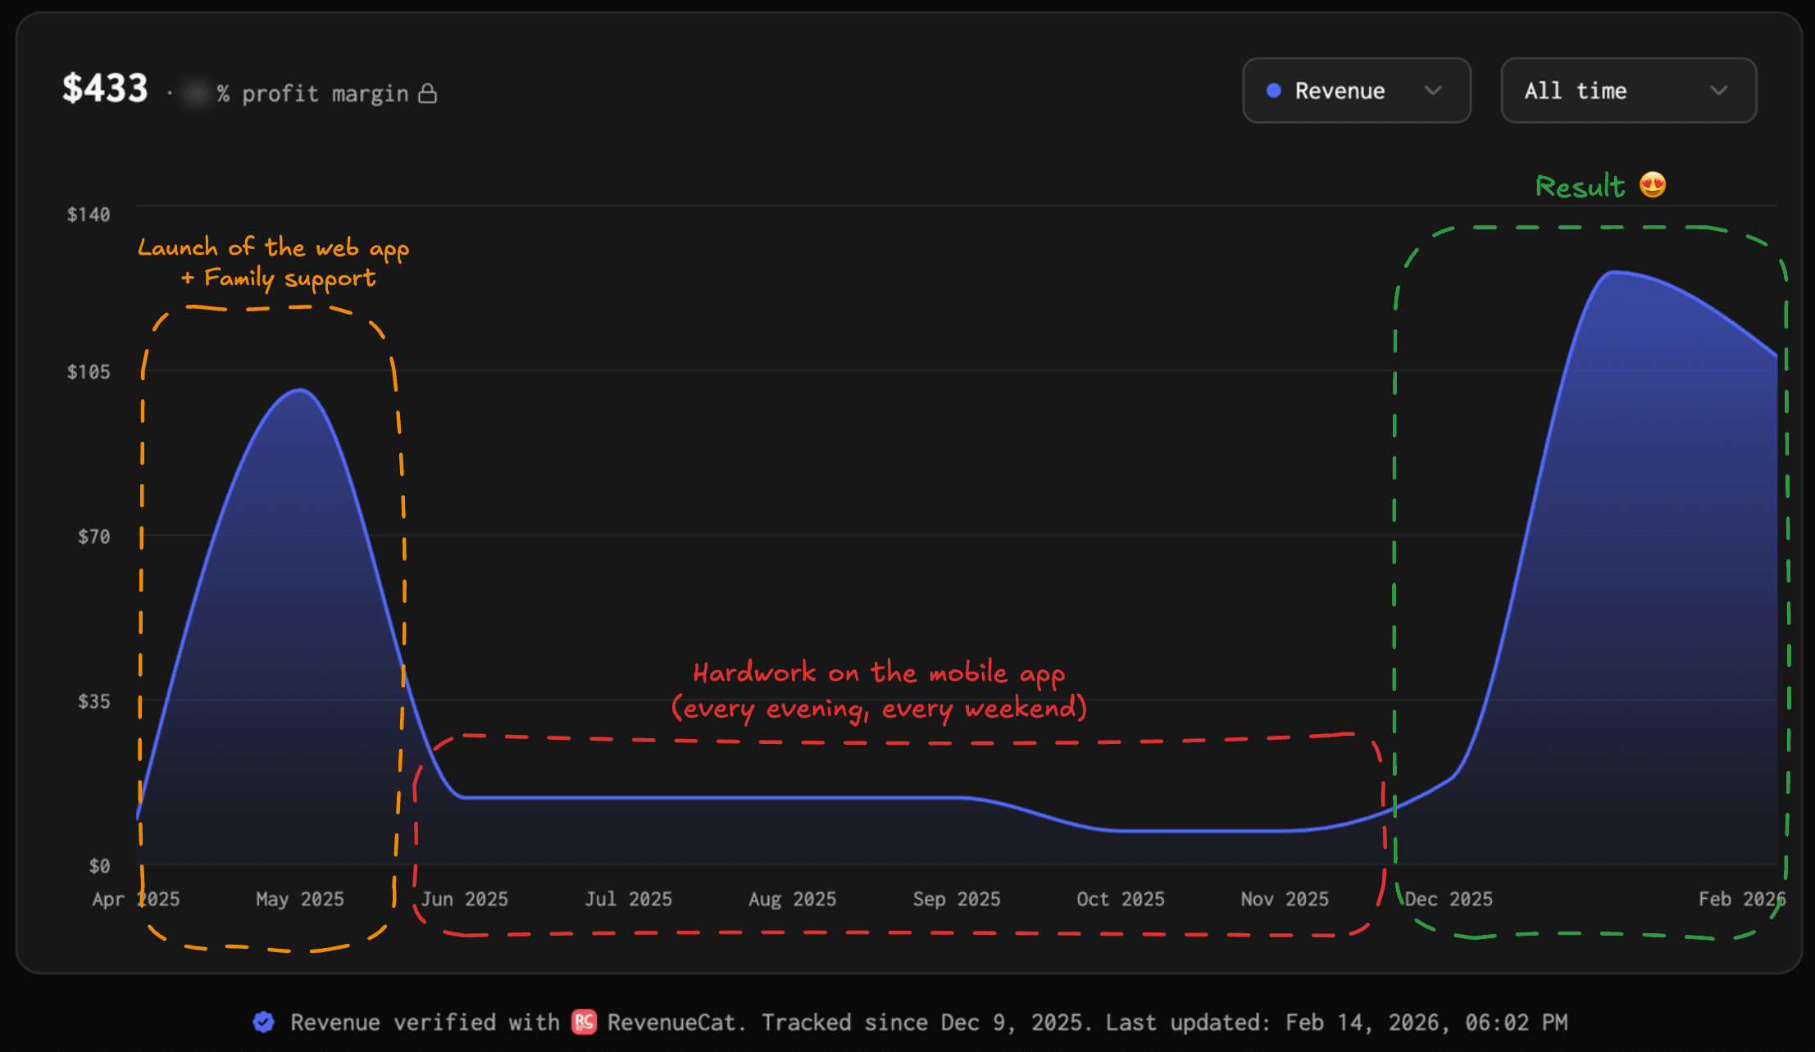1815x1052 pixels.
Task: Click the heart-eyes emoji next to Result
Action: 1653,185
